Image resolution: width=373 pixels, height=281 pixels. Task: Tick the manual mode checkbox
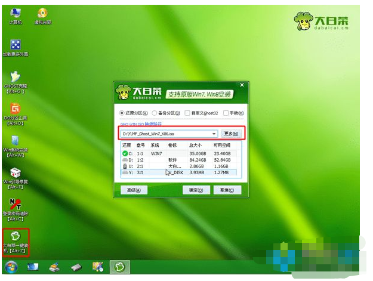[226, 113]
